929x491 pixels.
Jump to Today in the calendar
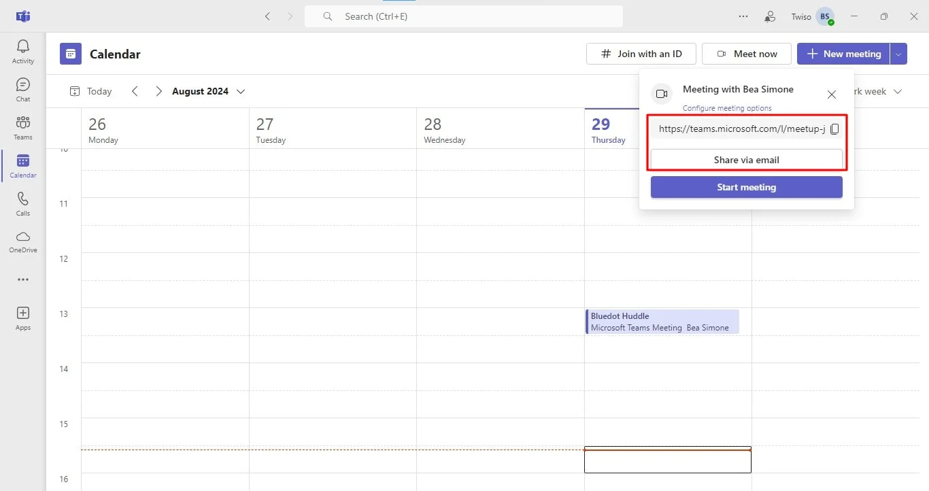tap(91, 91)
